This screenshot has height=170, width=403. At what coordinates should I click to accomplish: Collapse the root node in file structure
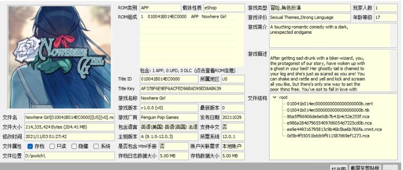274,98
